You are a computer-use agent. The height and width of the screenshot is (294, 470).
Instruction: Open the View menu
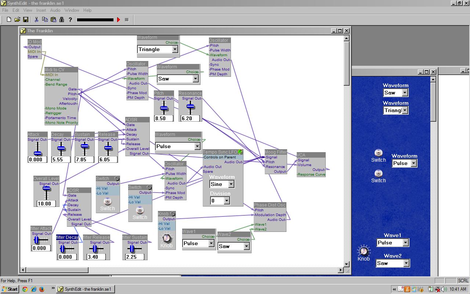[x=28, y=10]
